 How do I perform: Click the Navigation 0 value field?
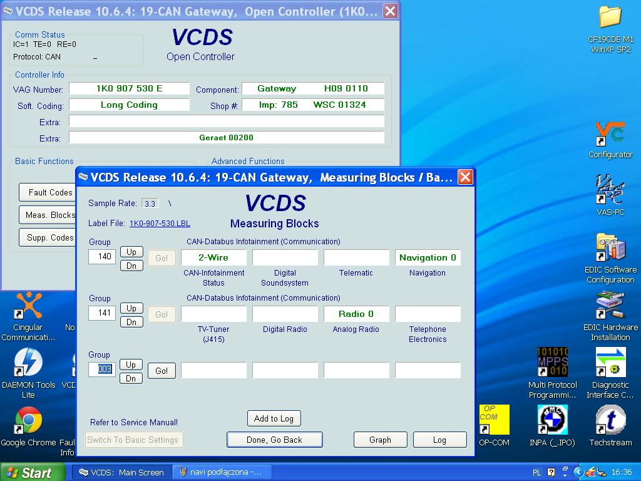[x=428, y=257]
